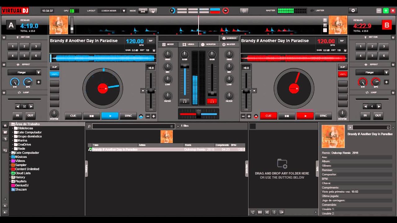Click the headphone PFL button on the left mixer channel
Image resolution: width=397 pixels, height=223 pixels.
click(185, 101)
